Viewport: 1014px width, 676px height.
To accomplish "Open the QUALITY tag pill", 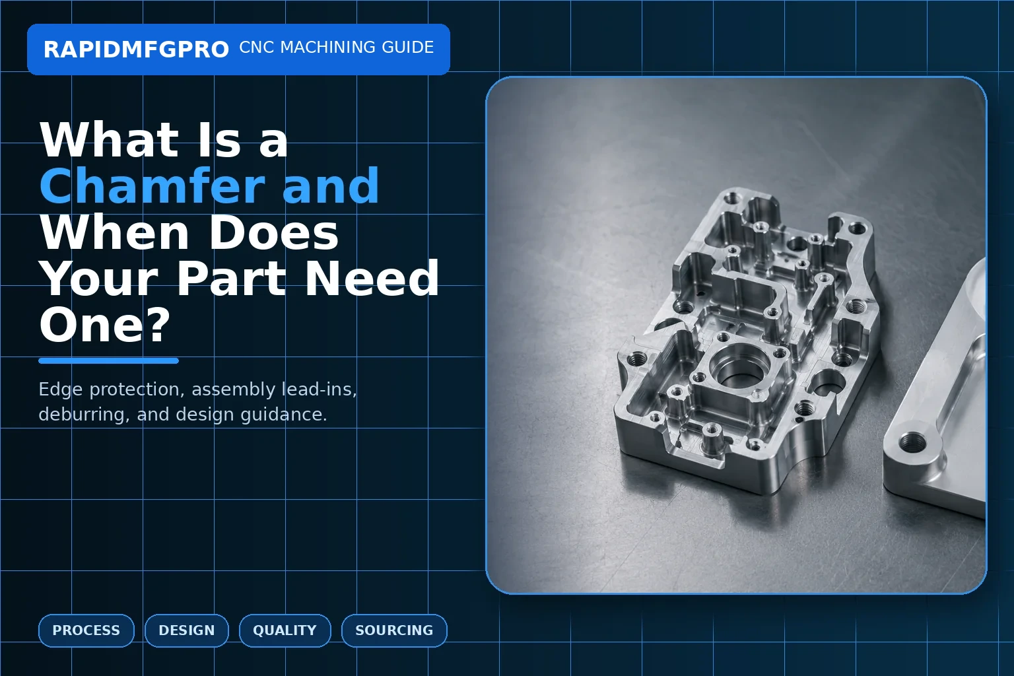I will (x=285, y=630).
